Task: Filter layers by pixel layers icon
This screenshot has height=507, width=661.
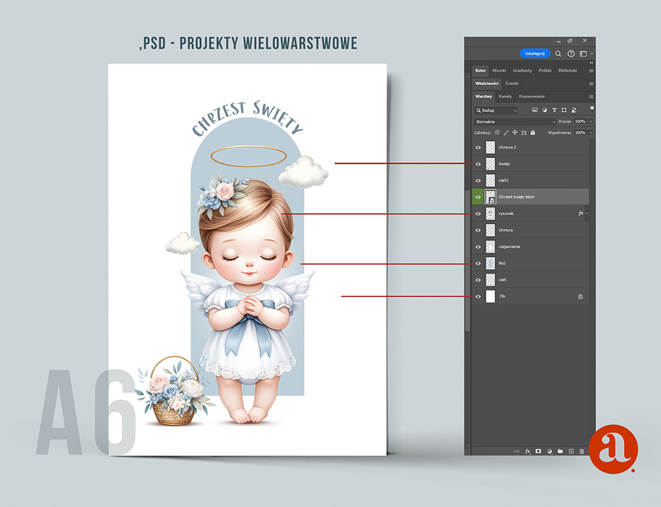Action: [534, 110]
